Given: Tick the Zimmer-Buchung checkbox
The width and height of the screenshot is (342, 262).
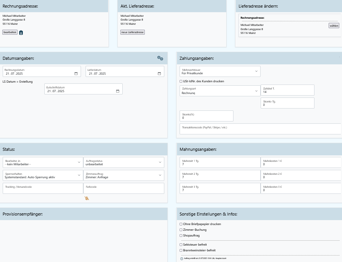Looking at the screenshot, I should [x=181, y=230].
